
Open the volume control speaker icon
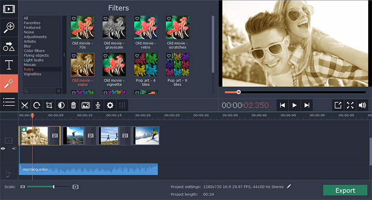click(x=362, y=105)
